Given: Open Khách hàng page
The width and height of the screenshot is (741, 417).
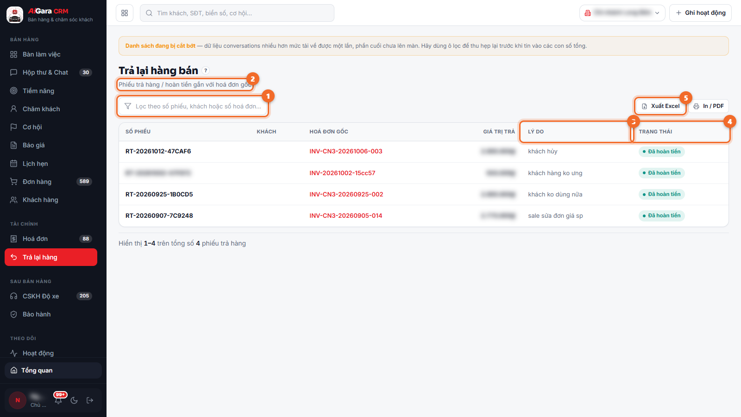Looking at the screenshot, I should pyautogui.click(x=51, y=200).
